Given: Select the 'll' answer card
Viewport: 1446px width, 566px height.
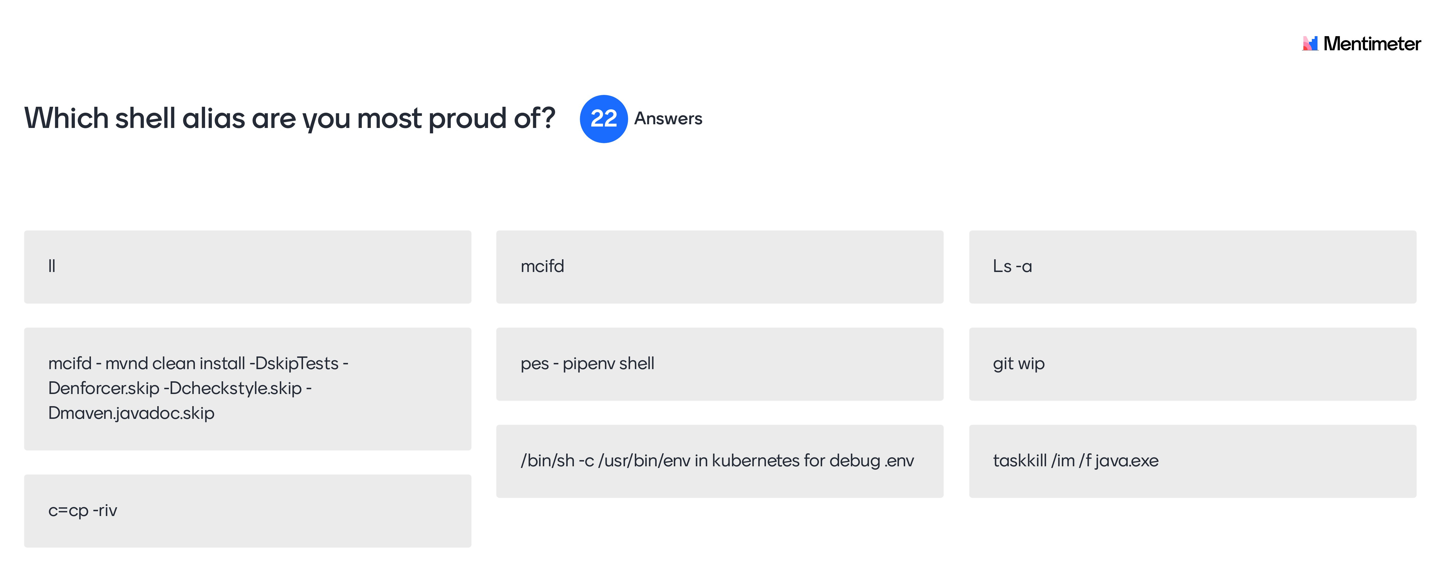Looking at the screenshot, I should point(248,267).
